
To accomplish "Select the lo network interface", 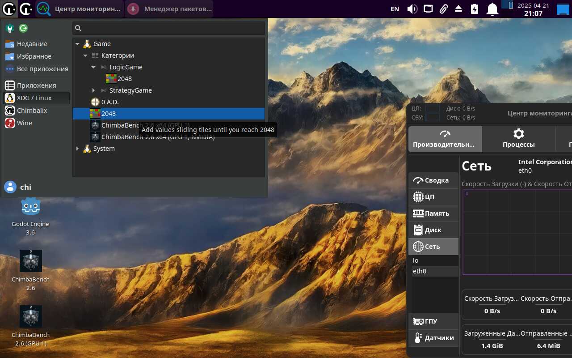I will pyautogui.click(x=435, y=260).
